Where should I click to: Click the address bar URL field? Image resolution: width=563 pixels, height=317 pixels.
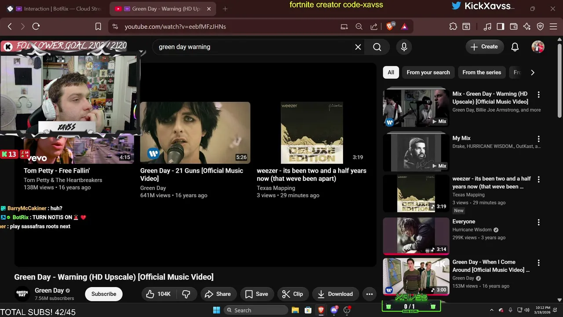[x=224, y=26]
